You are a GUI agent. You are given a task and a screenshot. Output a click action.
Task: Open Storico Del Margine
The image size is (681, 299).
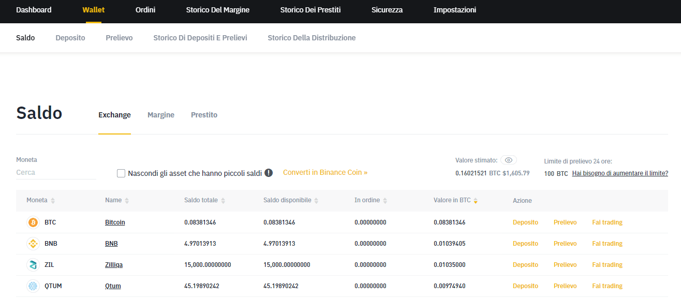pyautogui.click(x=218, y=10)
